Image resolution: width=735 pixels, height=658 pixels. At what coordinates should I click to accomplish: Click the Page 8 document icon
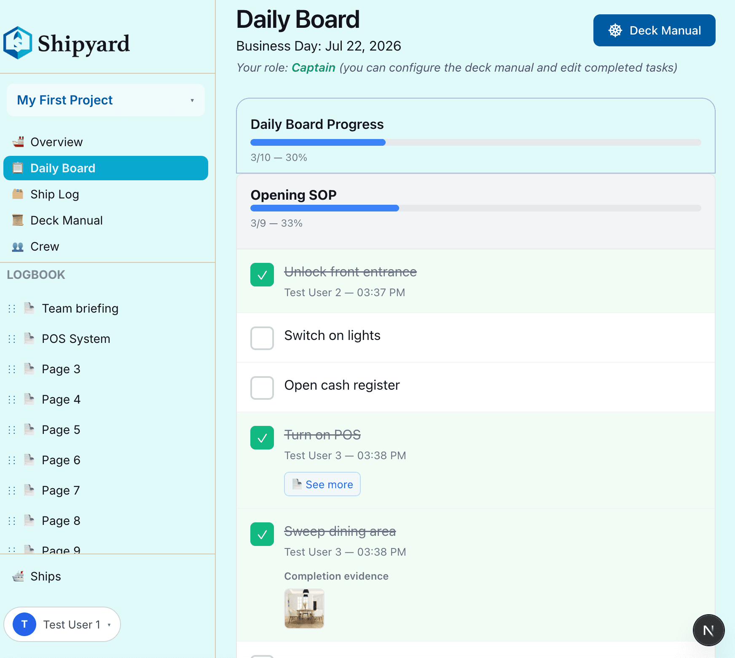point(29,520)
